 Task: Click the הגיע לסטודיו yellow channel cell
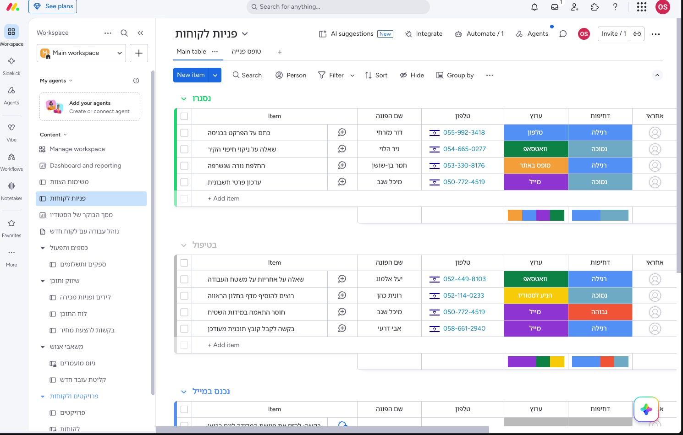[x=536, y=295]
